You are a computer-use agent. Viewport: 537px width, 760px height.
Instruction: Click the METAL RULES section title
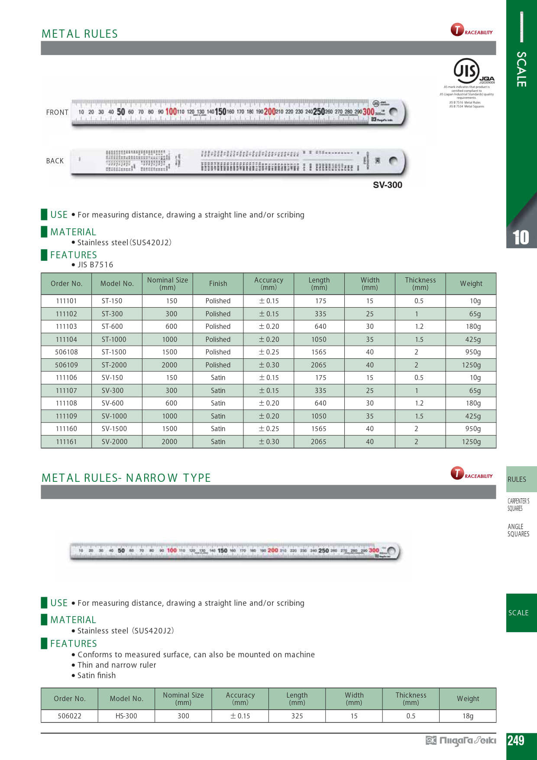[x=80, y=34]
